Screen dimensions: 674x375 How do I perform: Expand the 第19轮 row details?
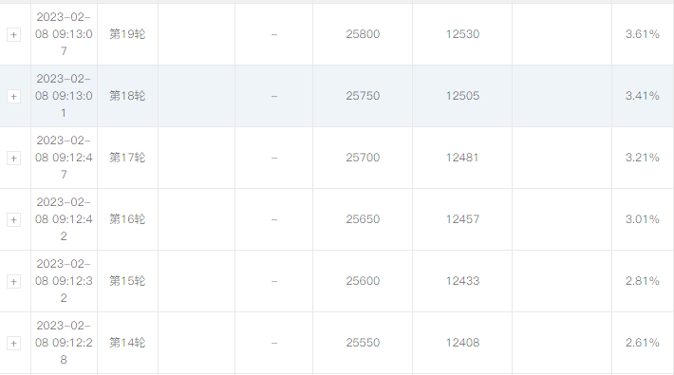tap(13, 35)
